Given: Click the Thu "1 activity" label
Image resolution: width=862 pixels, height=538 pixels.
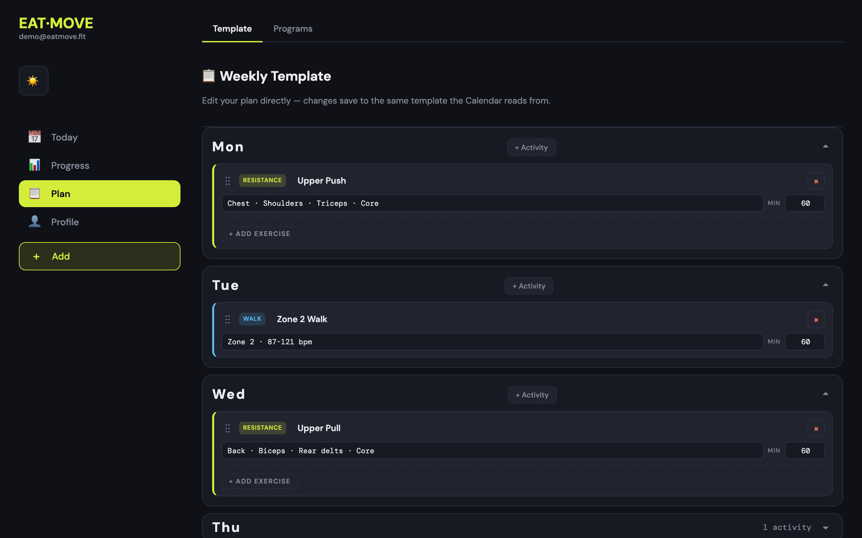Looking at the screenshot, I should (x=787, y=527).
